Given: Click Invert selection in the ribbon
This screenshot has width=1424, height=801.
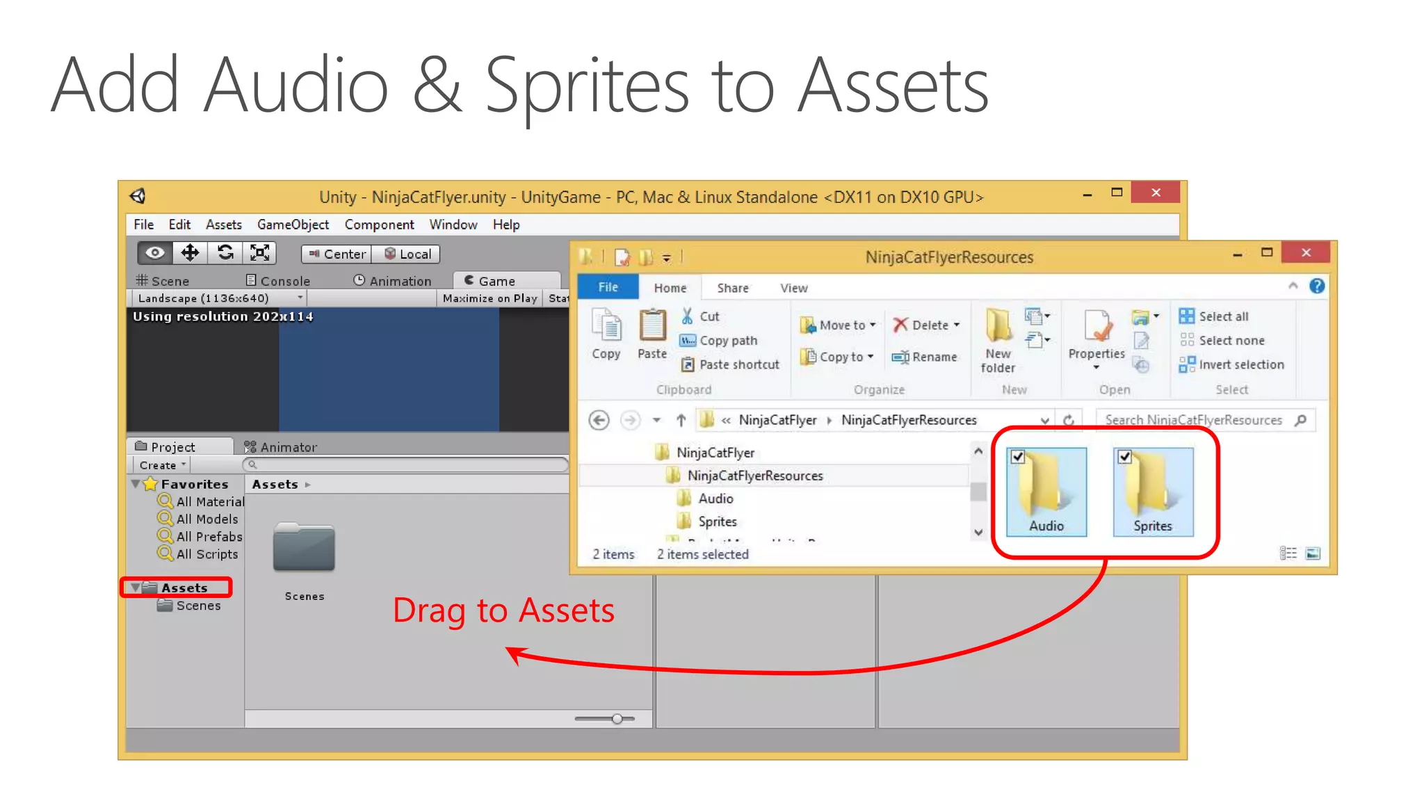Looking at the screenshot, I should (x=1231, y=364).
